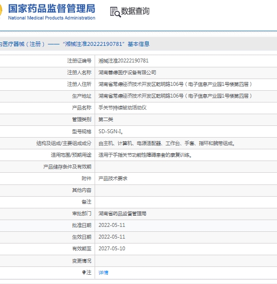277x284 pixels.
Task: Click the 附件 value 产品技术要求
Action: [x=113, y=179]
